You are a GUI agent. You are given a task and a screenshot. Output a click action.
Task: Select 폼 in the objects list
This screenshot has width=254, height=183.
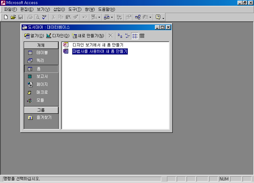pos(41,69)
